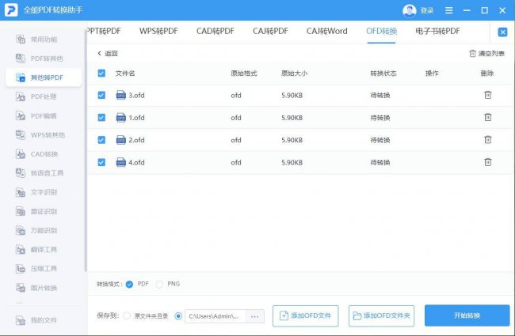Screen dimensions: 515x336
Task: Delete 4.ofd with its trash icon
Action: (x=488, y=162)
